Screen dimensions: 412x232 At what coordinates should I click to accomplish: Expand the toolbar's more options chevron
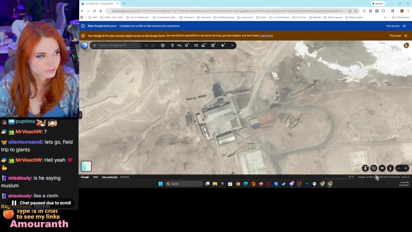click(x=232, y=45)
